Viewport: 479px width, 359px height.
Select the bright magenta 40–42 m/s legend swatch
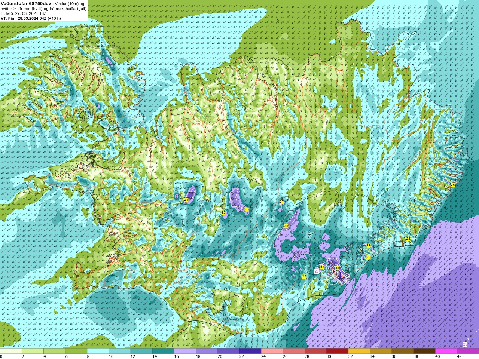pos(446,351)
